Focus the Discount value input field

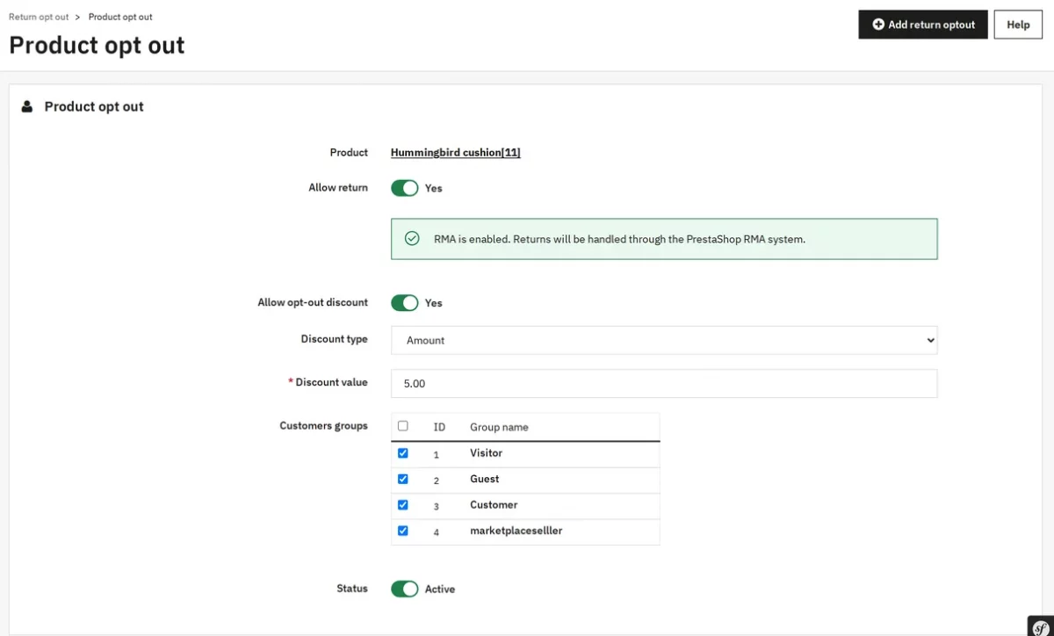pos(664,384)
